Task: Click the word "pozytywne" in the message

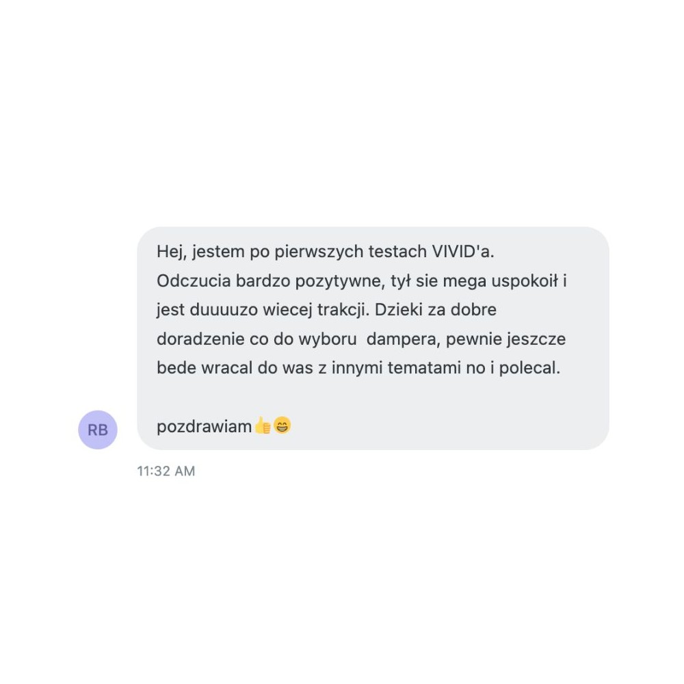Action: click(339, 281)
